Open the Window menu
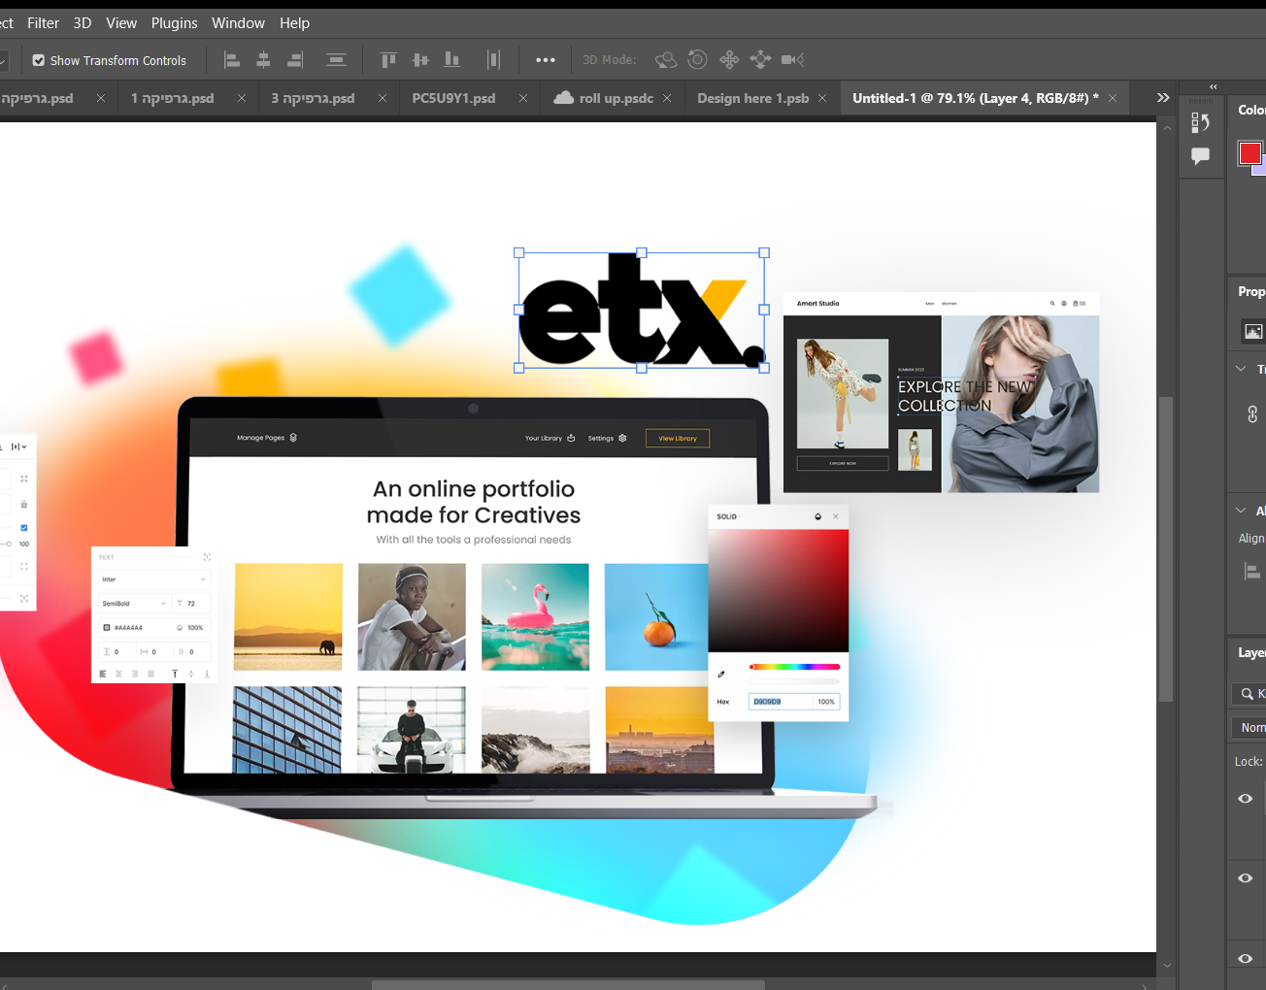Viewport: 1266px width, 990px height. (238, 23)
